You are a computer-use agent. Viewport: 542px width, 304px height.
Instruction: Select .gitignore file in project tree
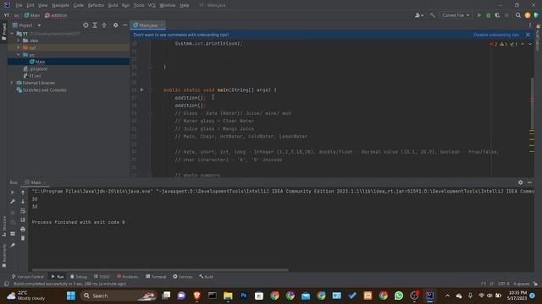coord(38,69)
